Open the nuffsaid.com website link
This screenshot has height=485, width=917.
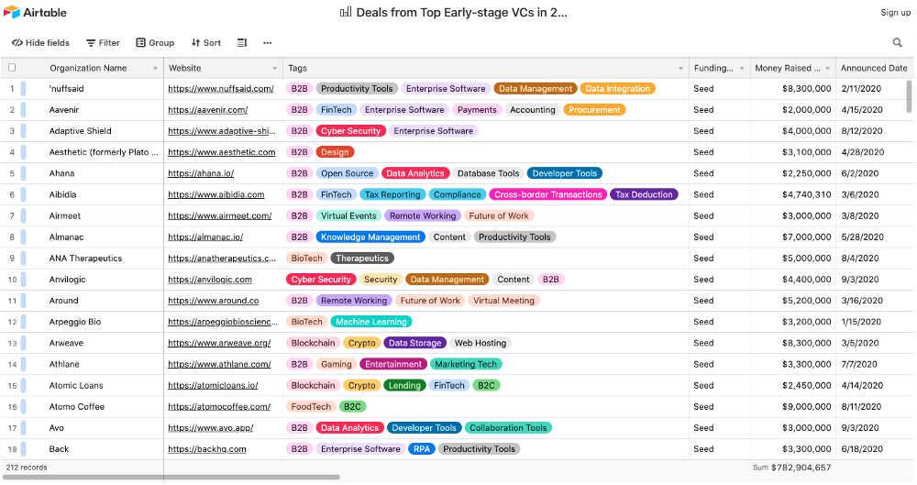coord(221,88)
